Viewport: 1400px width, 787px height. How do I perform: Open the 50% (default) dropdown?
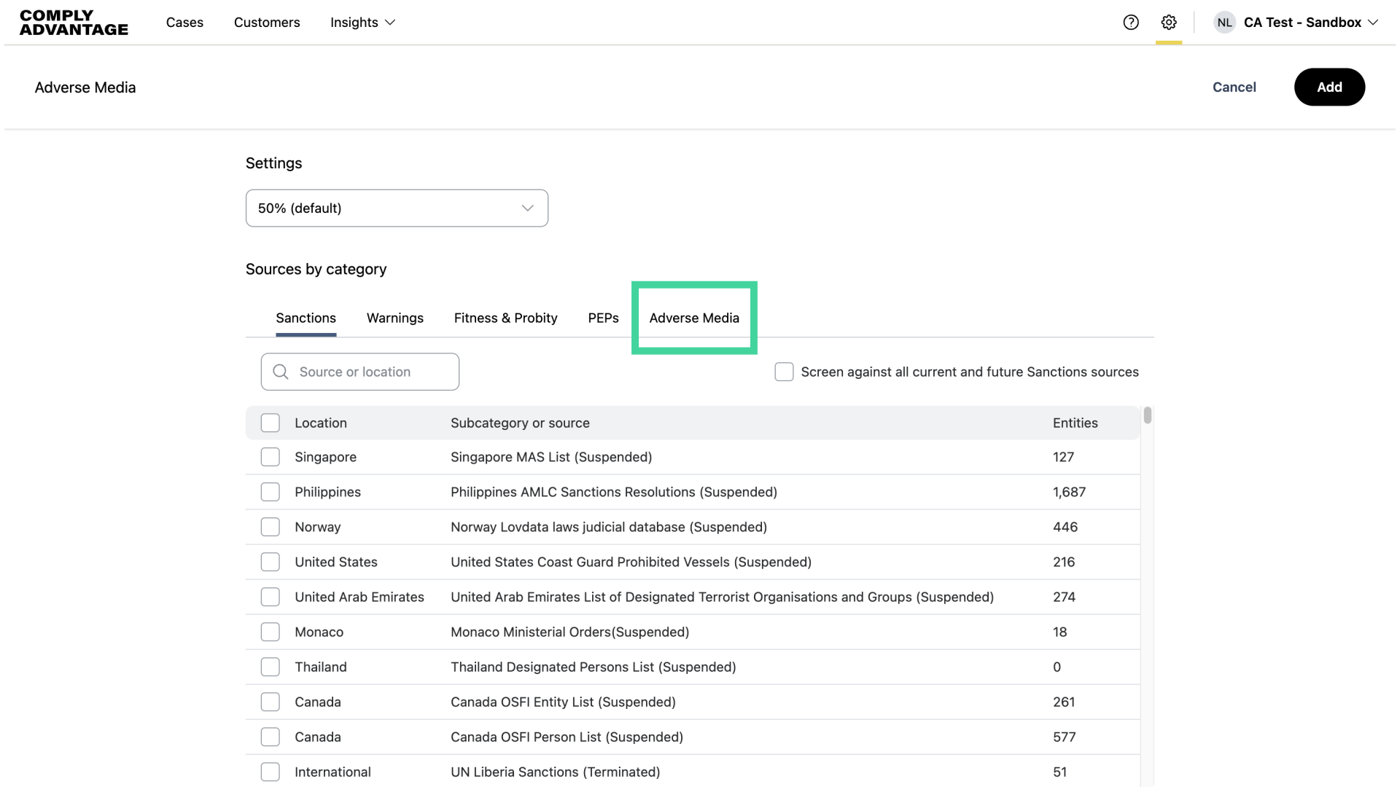[x=397, y=208]
